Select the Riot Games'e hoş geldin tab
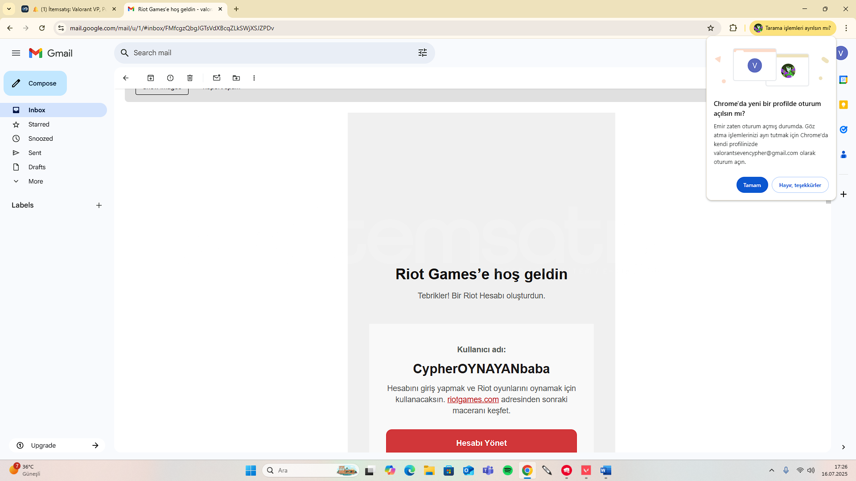 coord(175,9)
